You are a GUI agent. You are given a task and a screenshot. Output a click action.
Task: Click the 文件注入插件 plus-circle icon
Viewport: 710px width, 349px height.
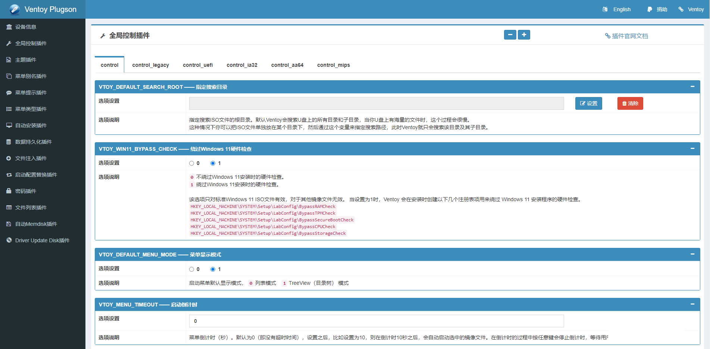click(9, 158)
